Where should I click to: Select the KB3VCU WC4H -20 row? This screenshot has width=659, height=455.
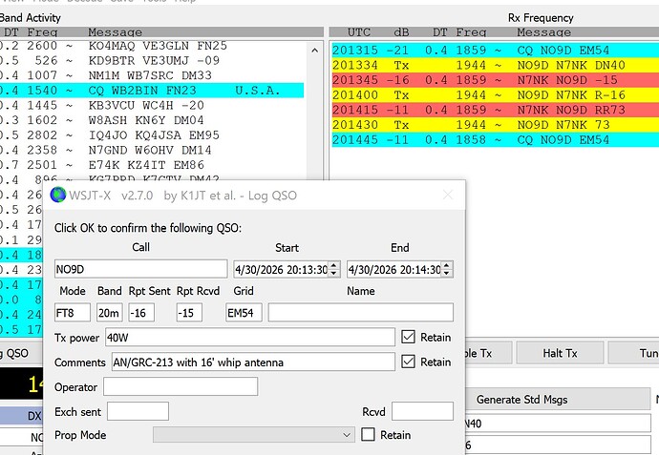tap(152, 105)
